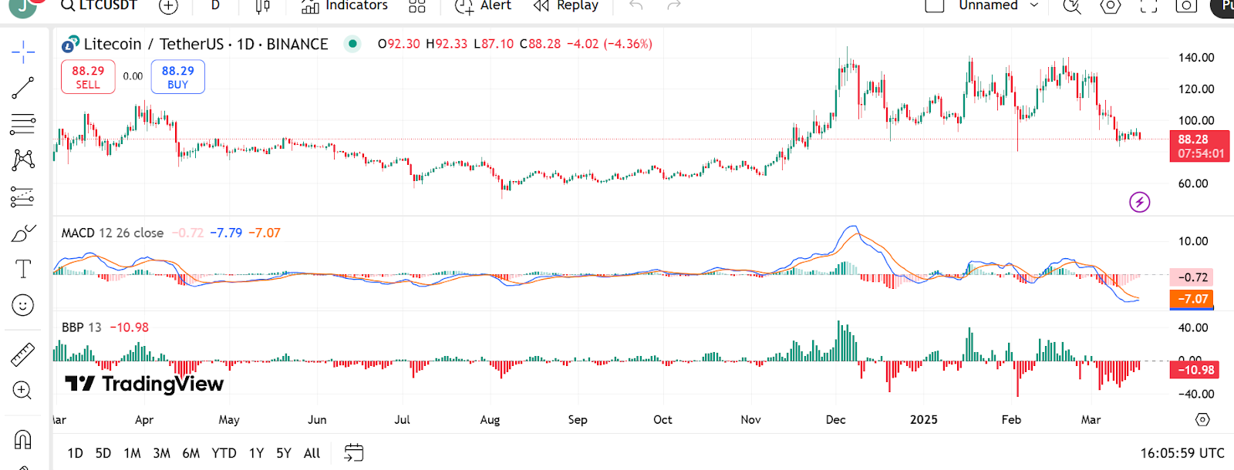Select the ruler measure tool

[23, 354]
